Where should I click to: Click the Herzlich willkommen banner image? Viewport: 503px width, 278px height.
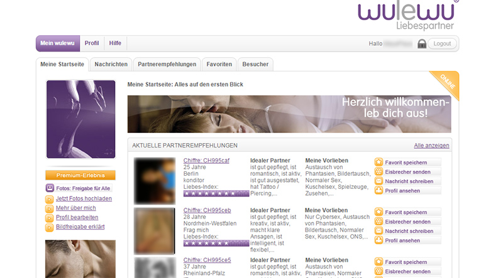click(289, 114)
